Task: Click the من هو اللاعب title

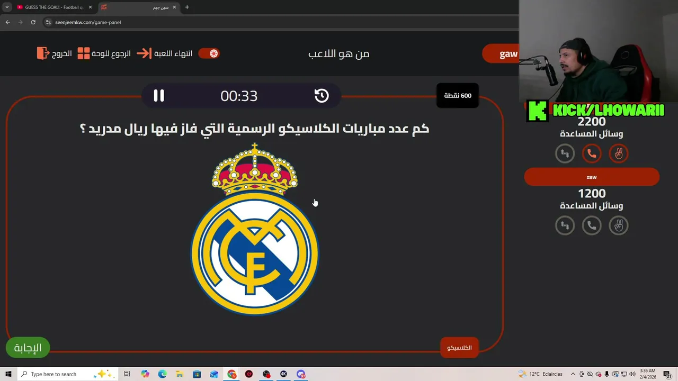Action: click(339, 53)
